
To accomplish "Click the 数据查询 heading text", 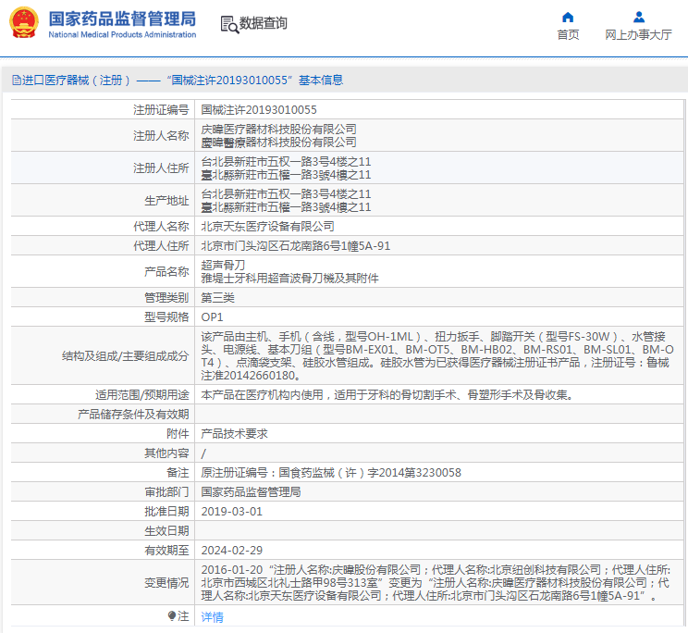I will pos(264,23).
